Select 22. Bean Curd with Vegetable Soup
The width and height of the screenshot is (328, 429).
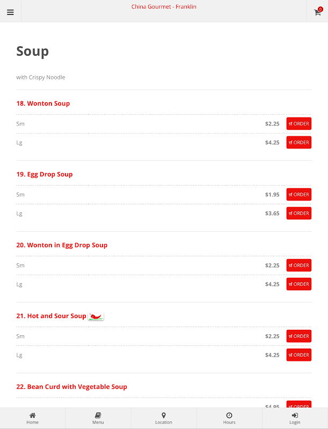click(71, 387)
